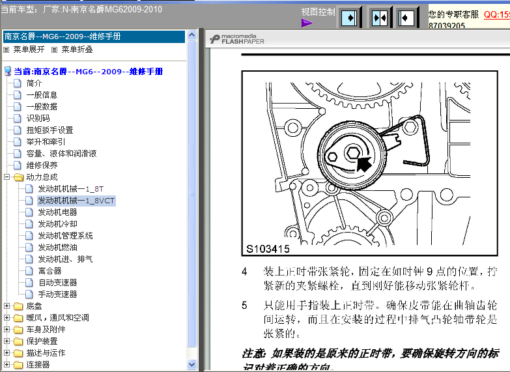Open 手动变速器 in the tree
Screen dimensions: 510x372
point(57,294)
